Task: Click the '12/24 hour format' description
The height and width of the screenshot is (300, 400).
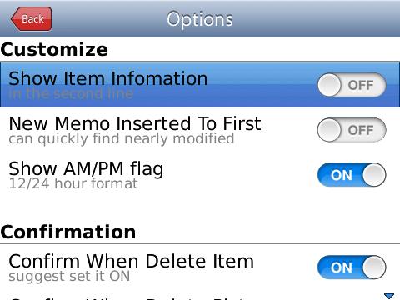Action: (73, 183)
